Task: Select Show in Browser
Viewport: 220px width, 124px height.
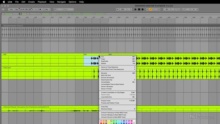Action: 118,86
